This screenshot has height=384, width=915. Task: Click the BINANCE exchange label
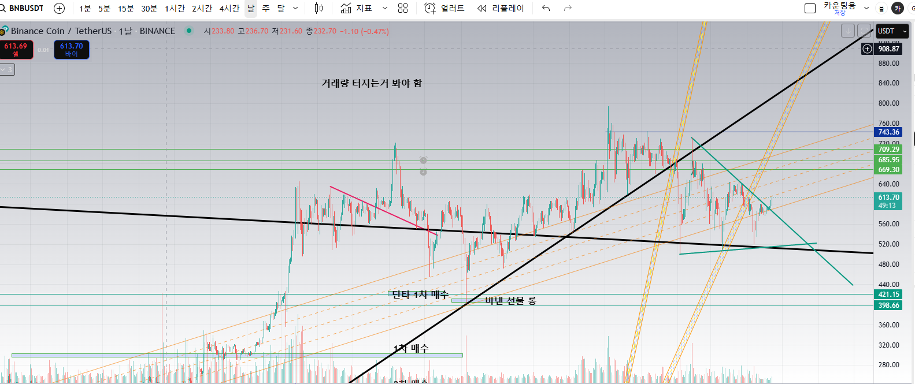[x=157, y=31]
